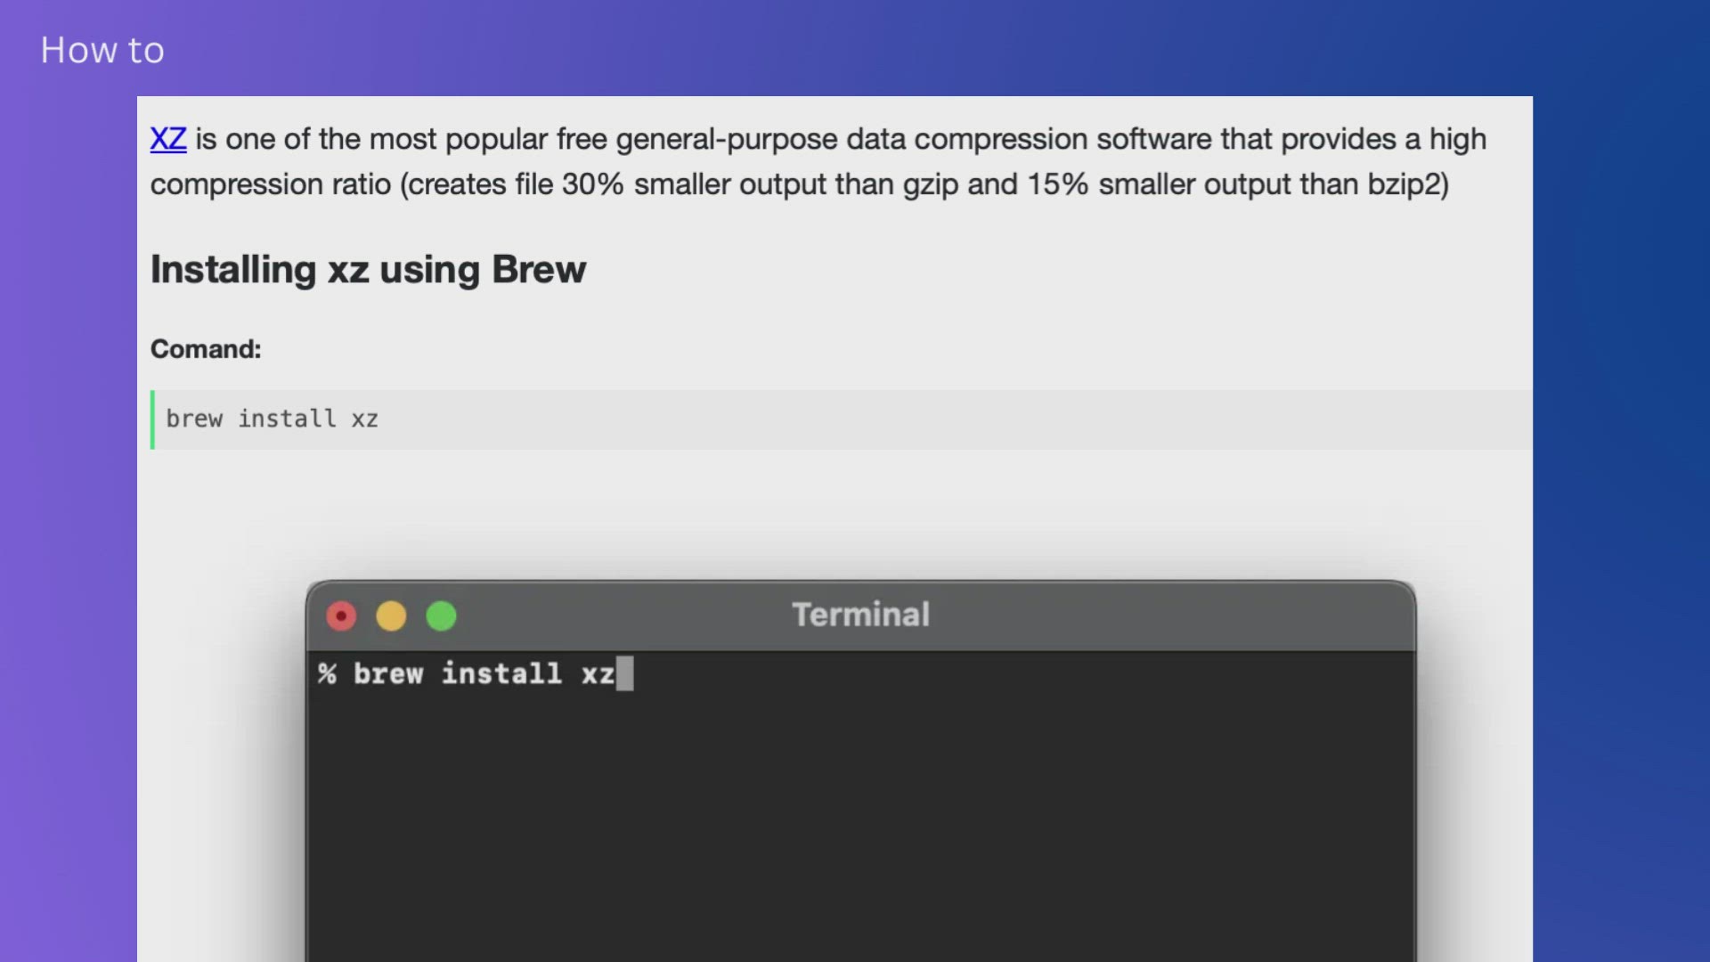This screenshot has height=962, width=1710.
Task: Click the words 'compression ratio' in the paragraph
Action: (x=270, y=184)
